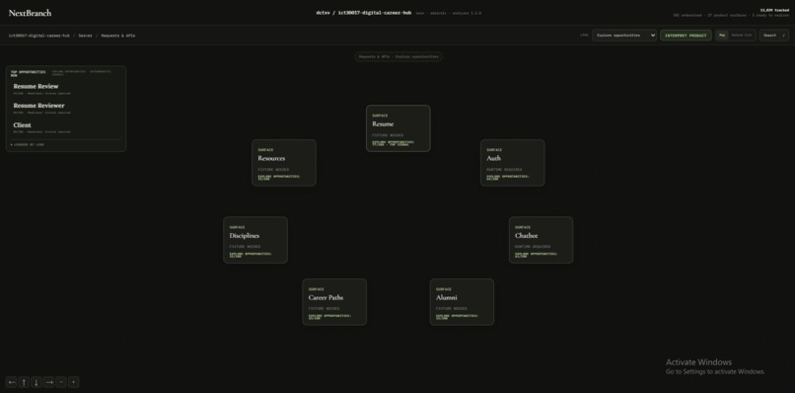Click the Interpret Product button
This screenshot has height=393, width=795.
tap(686, 36)
